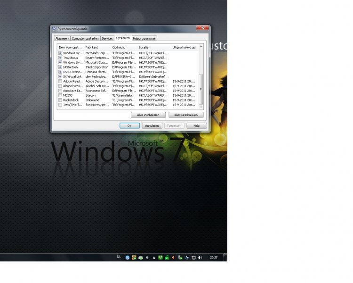Click the E:\Users\Gebruiker location cell
This screenshot has height=283, width=353.
pyautogui.click(x=154, y=76)
